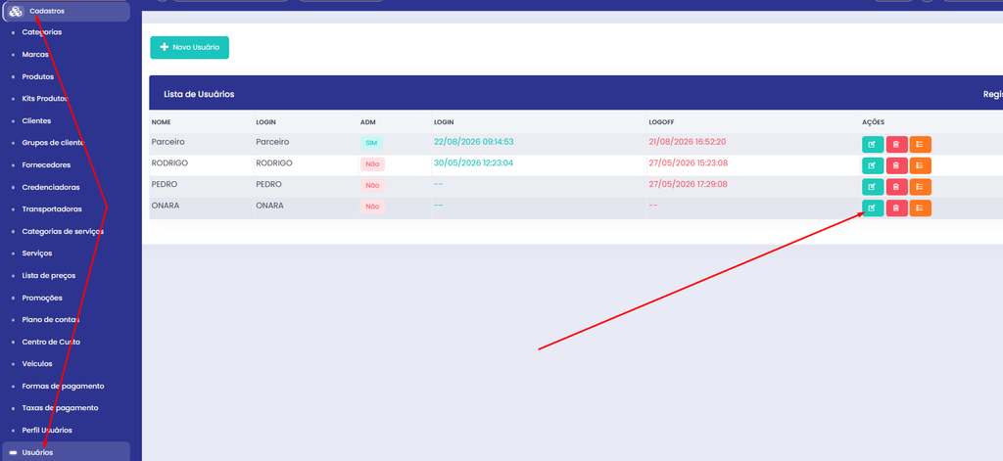Collapse the Cadastros menu section
1003x461 pixels.
66,12
